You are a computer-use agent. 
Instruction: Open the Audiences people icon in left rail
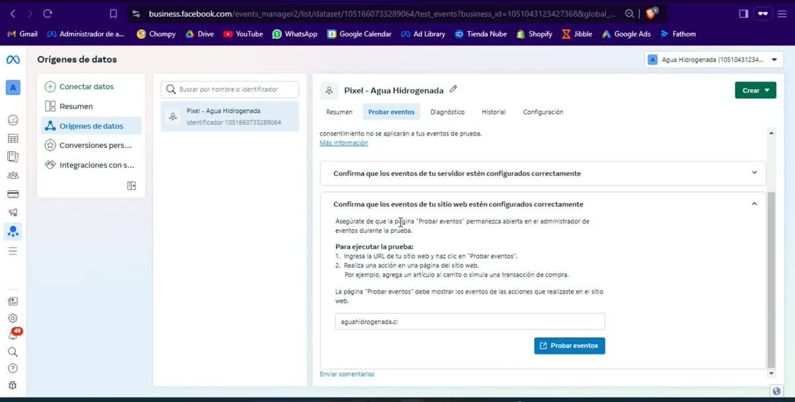(x=13, y=176)
